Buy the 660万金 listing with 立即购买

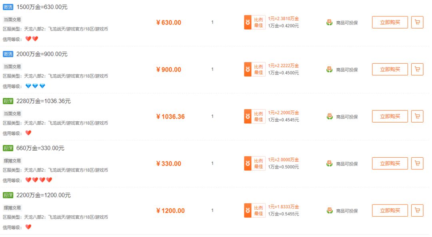[390, 163]
